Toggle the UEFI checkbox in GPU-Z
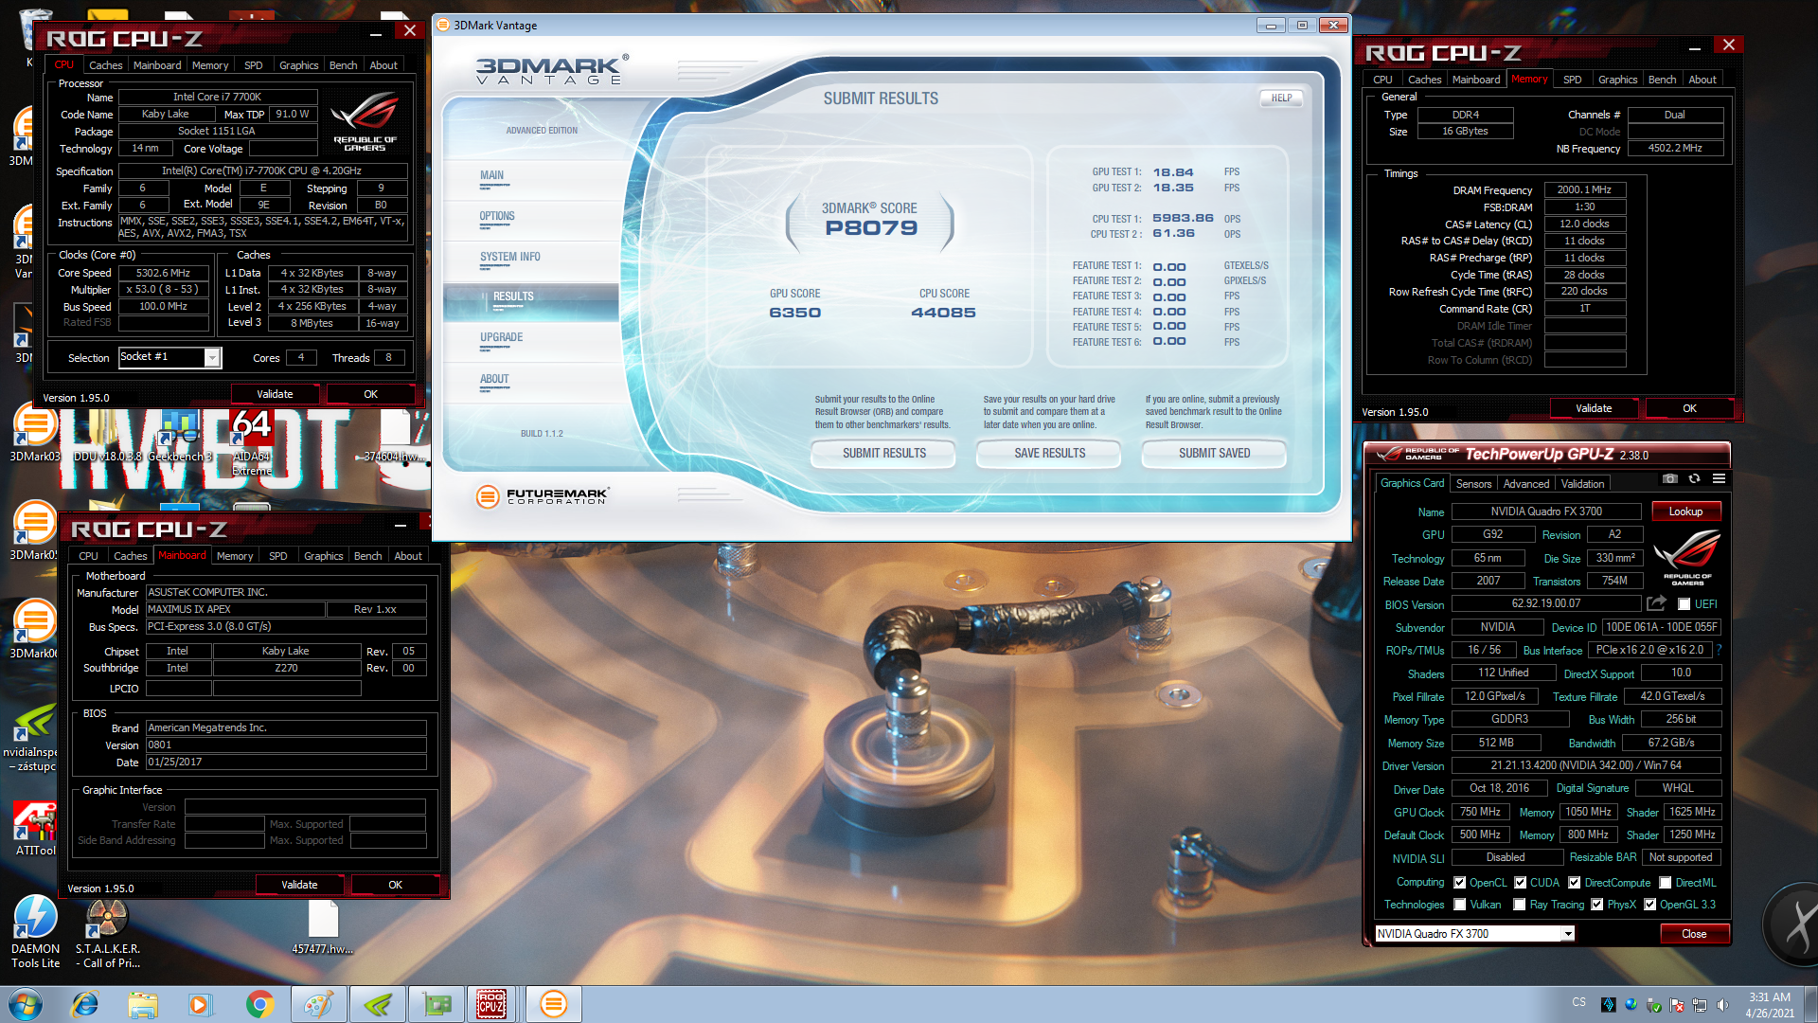 1684,604
